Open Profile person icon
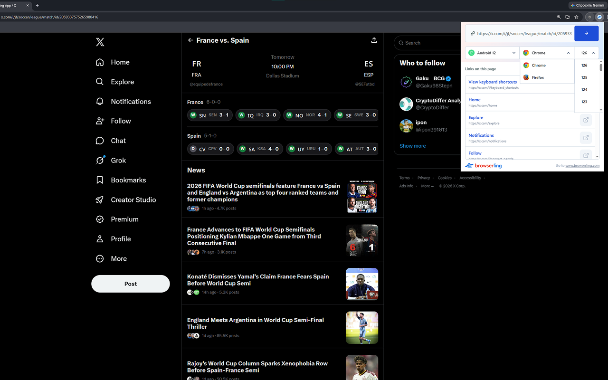This screenshot has height=380, width=608. (100, 239)
